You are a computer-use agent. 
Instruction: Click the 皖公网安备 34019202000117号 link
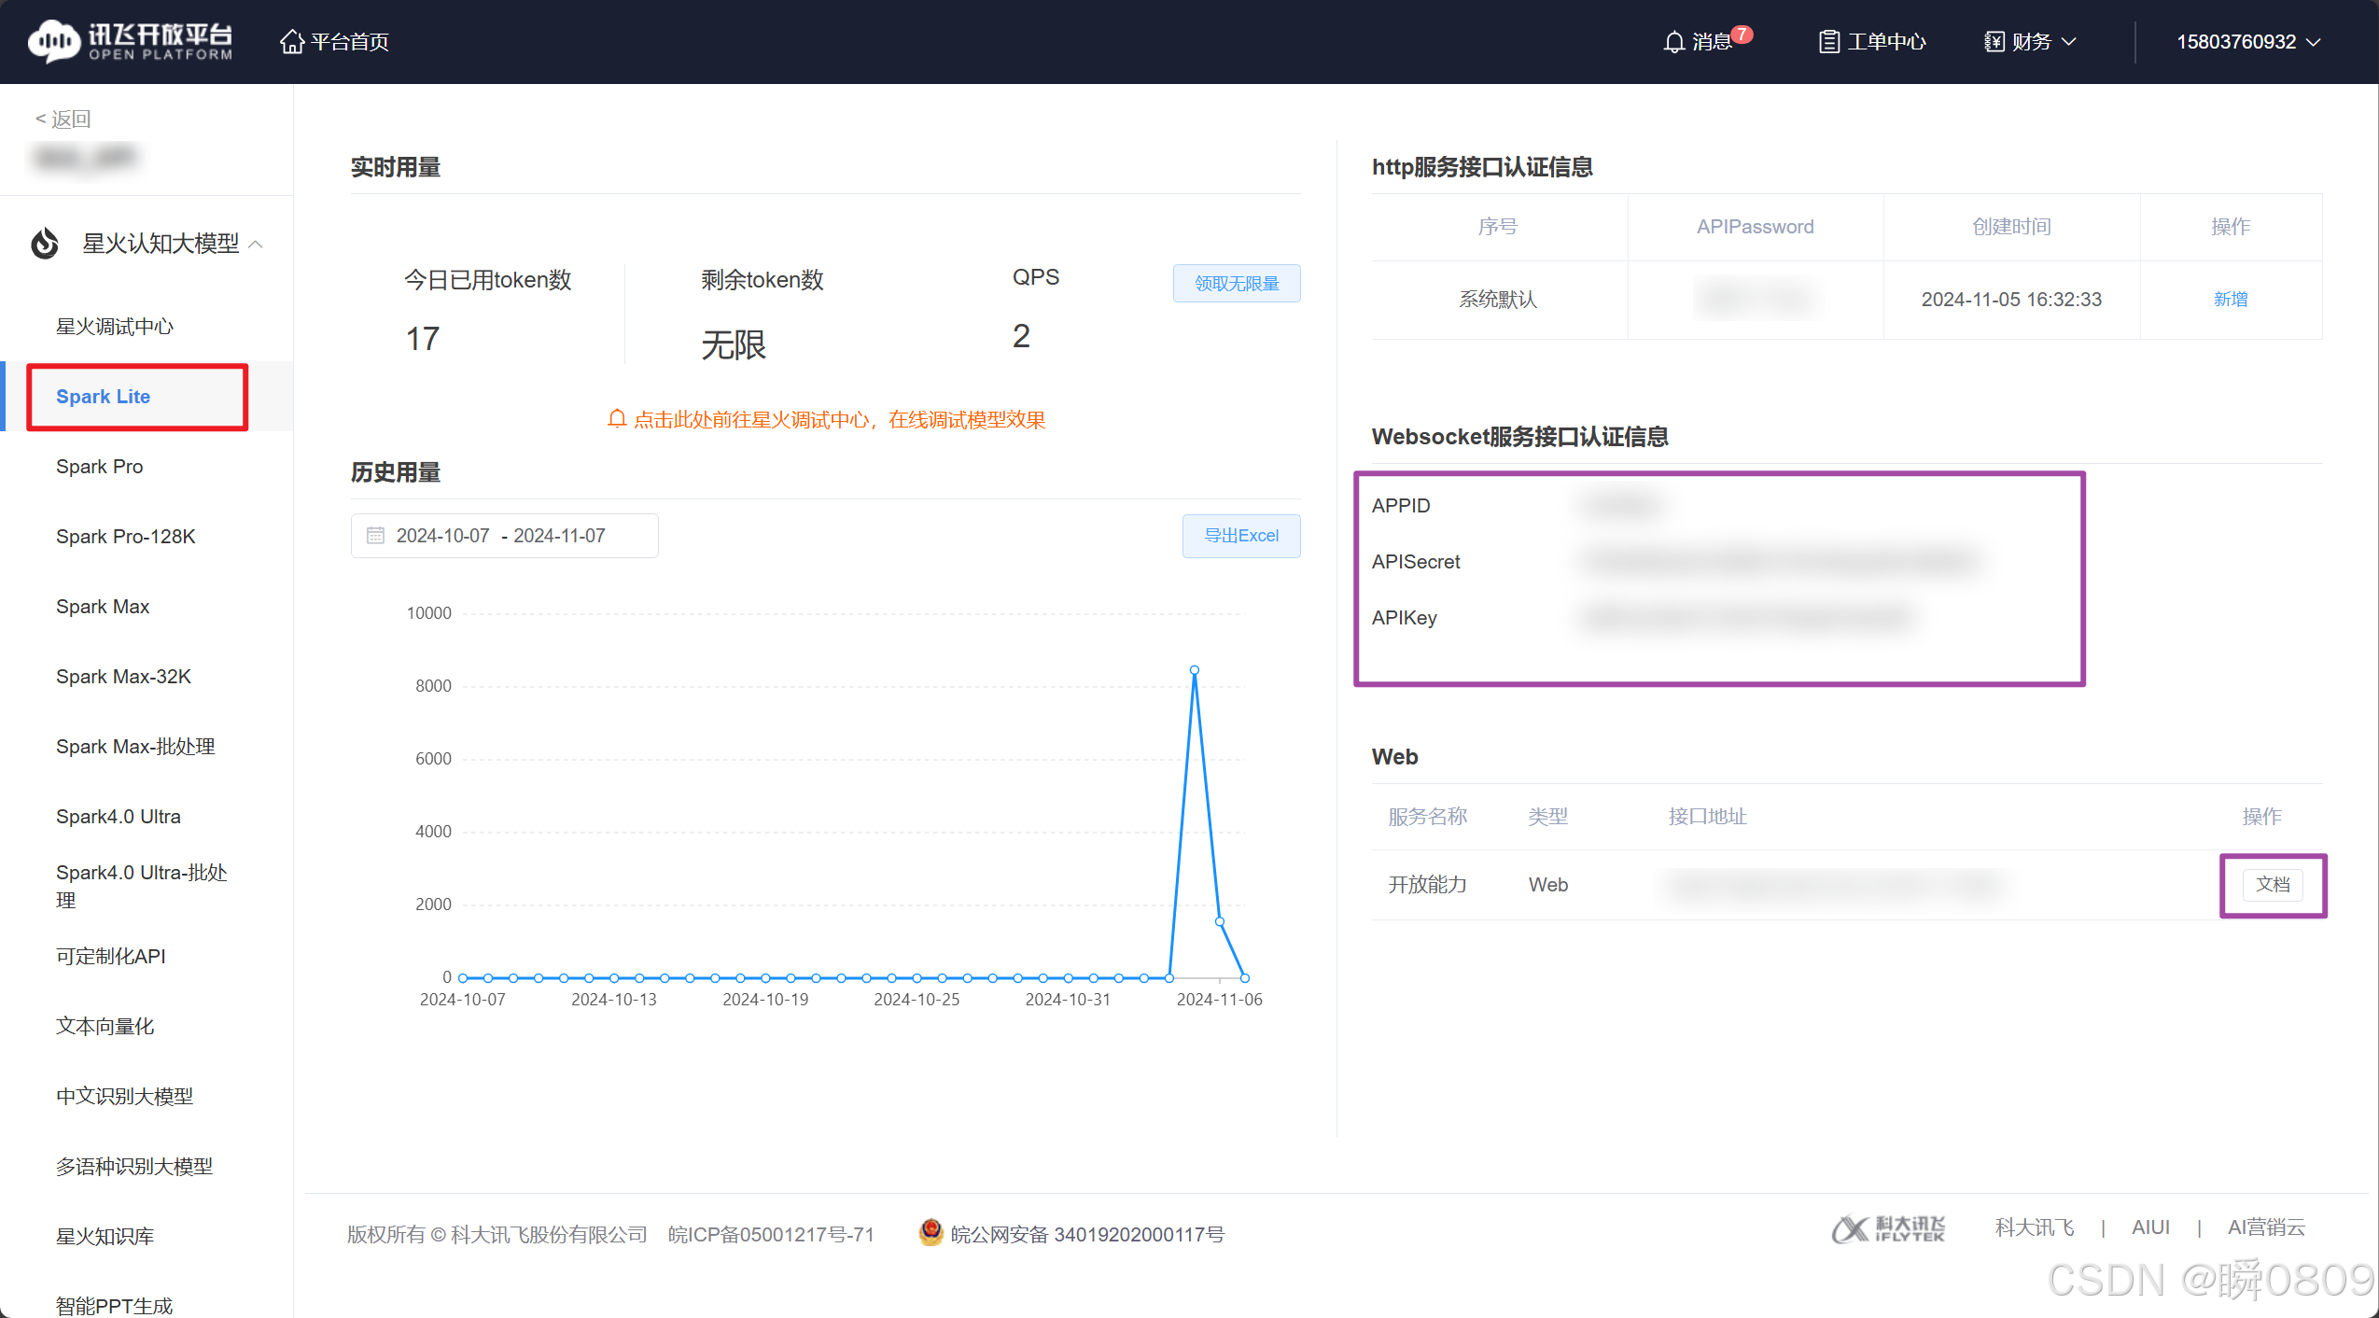point(1087,1234)
